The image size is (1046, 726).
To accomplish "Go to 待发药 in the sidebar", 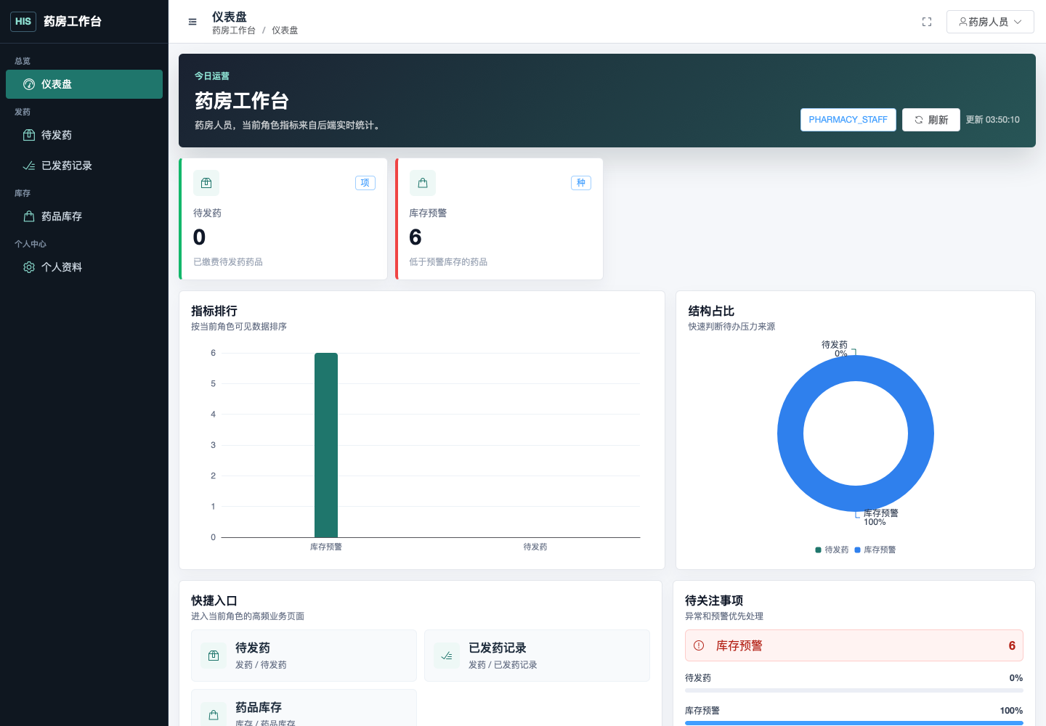I will pyautogui.click(x=84, y=135).
